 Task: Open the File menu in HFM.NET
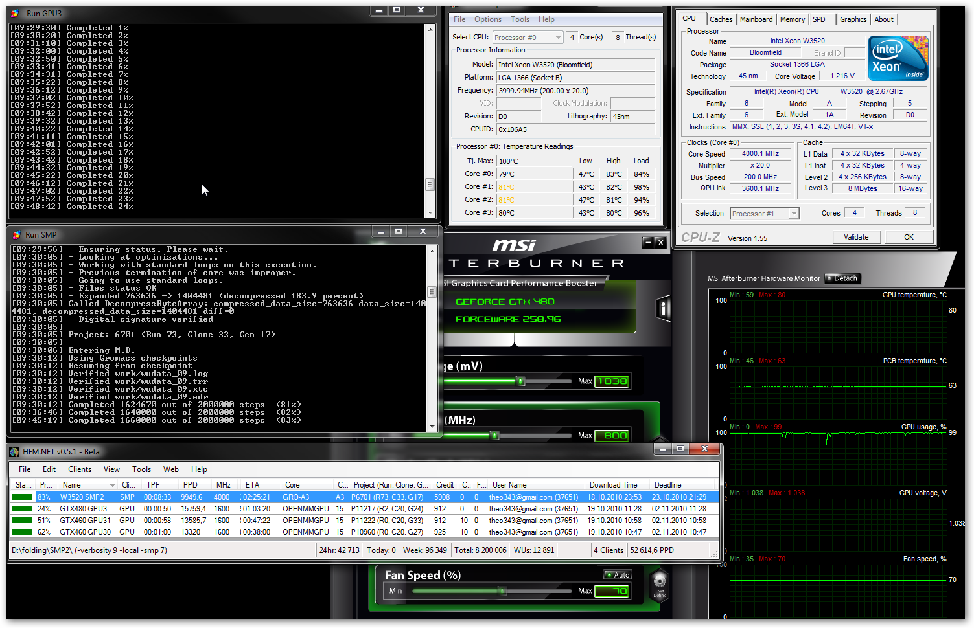[x=25, y=469]
